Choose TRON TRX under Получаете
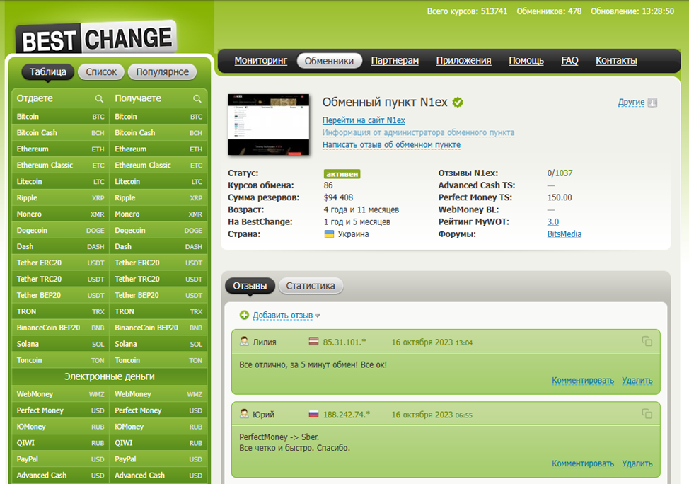689x484 pixels. [158, 311]
